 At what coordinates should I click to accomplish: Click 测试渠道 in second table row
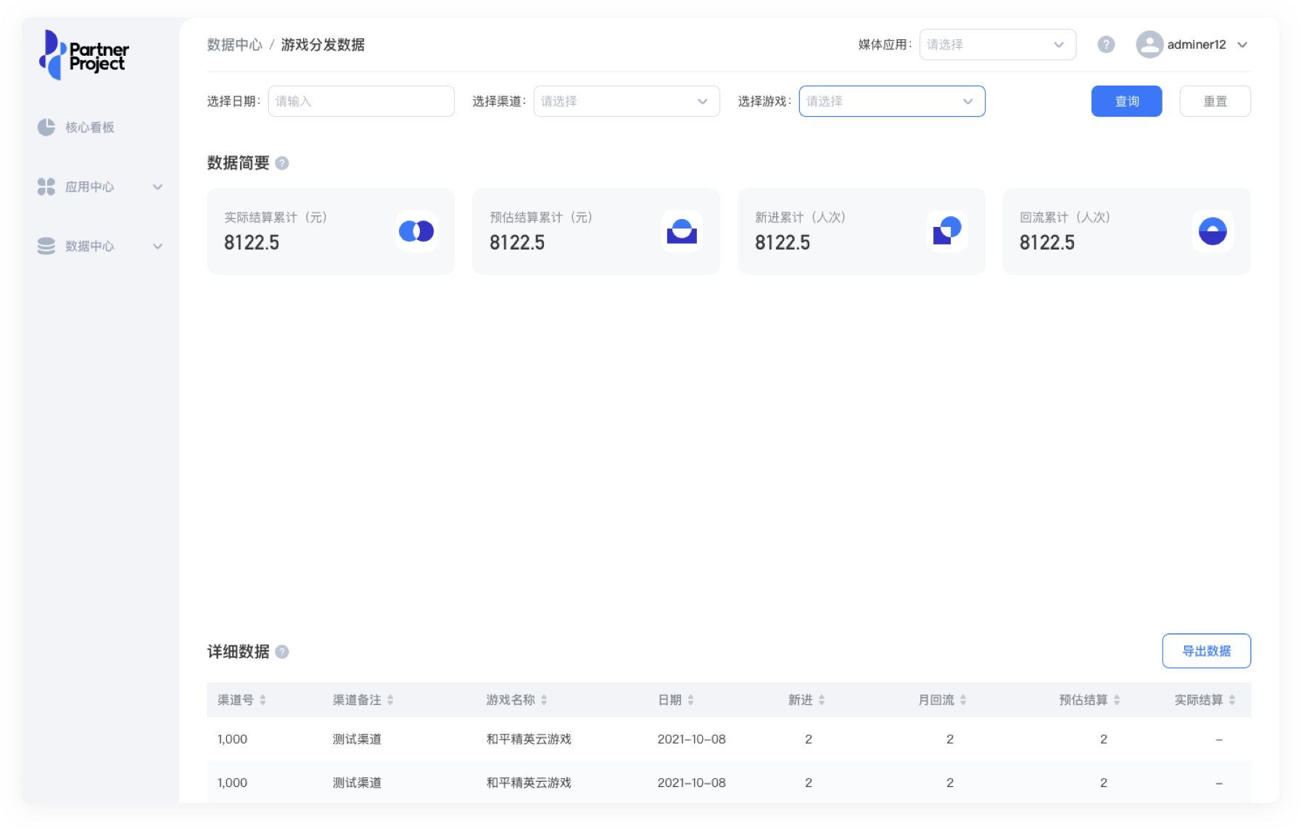point(357,783)
